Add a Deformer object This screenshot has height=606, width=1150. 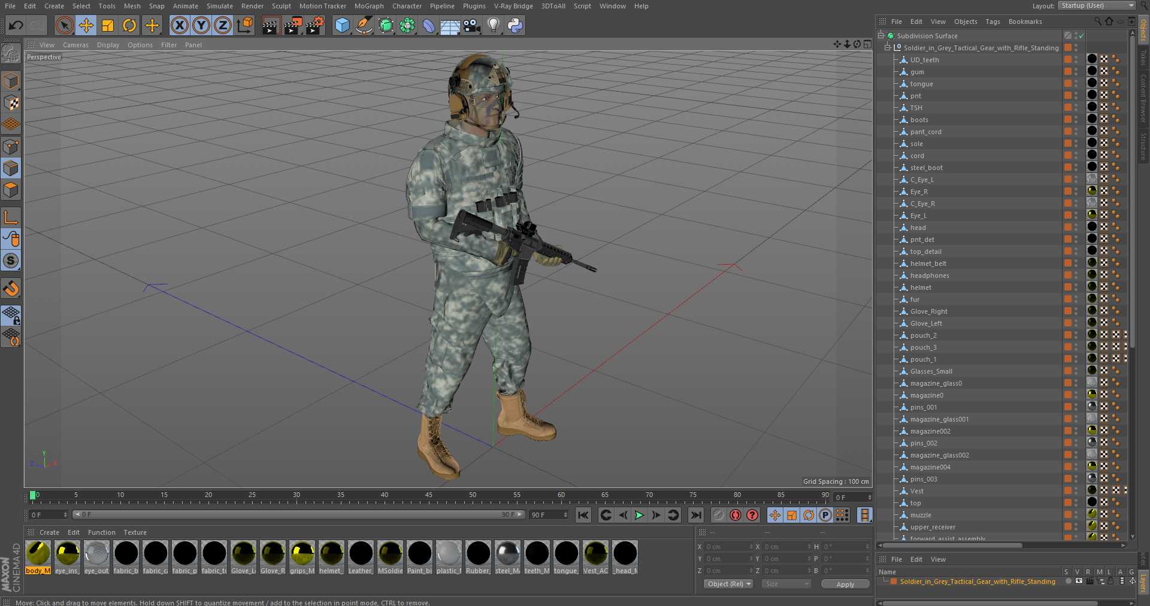[429, 25]
